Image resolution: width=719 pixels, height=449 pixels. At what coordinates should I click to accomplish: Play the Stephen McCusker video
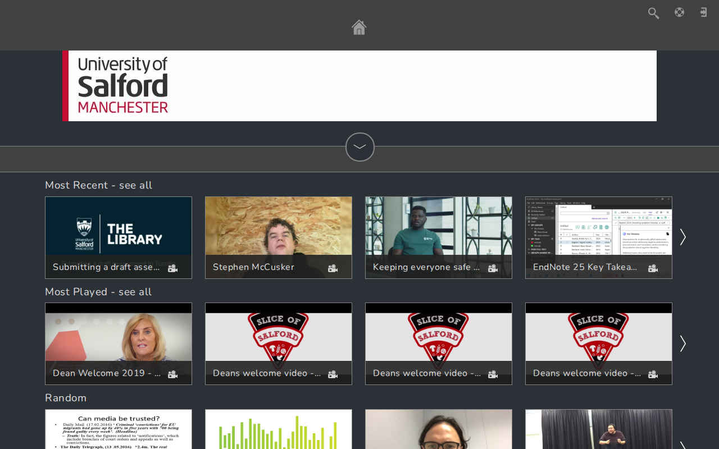pos(279,237)
